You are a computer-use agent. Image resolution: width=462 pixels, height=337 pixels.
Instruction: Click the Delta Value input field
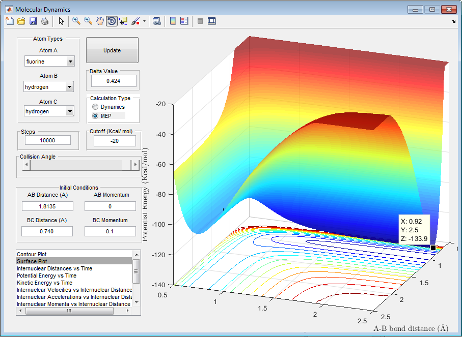pos(114,81)
